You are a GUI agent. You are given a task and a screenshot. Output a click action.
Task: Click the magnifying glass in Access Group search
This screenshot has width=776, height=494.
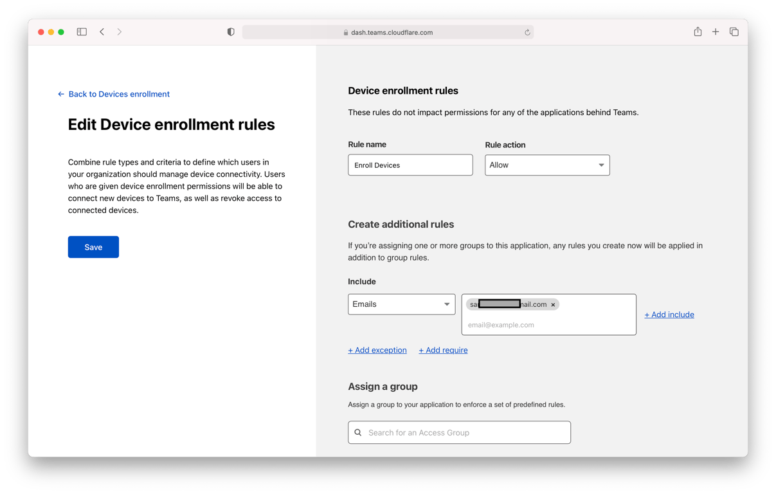tap(358, 432)
